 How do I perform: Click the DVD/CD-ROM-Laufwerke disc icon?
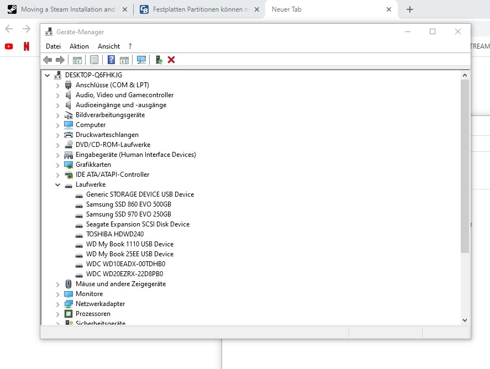69,145
